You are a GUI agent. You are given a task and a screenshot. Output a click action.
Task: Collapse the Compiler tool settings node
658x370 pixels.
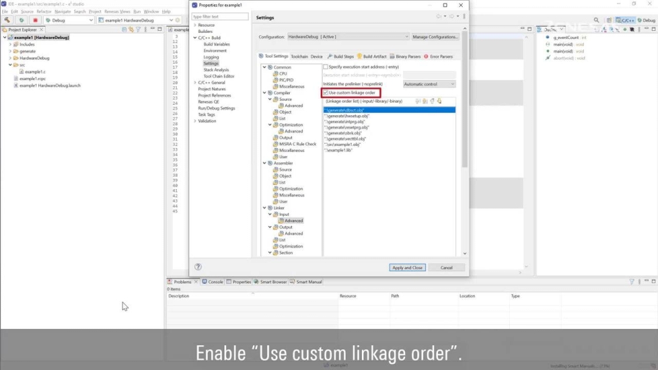coord(265,92)
